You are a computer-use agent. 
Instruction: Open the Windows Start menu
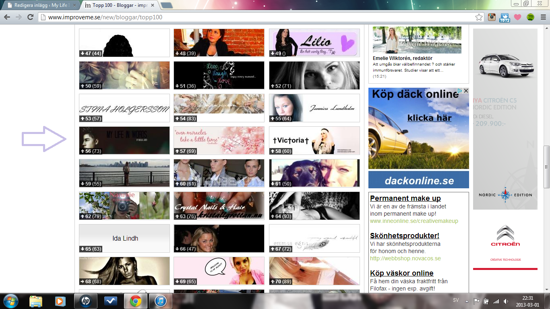11,301
